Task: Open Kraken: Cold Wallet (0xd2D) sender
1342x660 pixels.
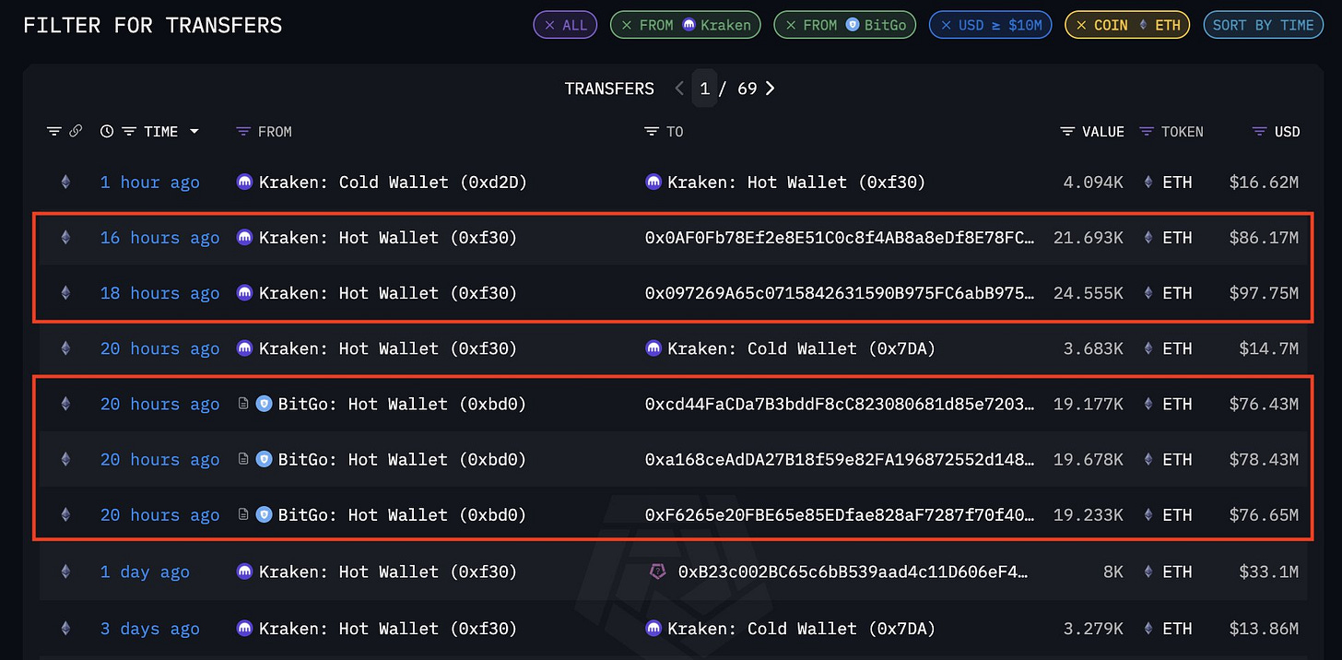Action: coord(393,183)
